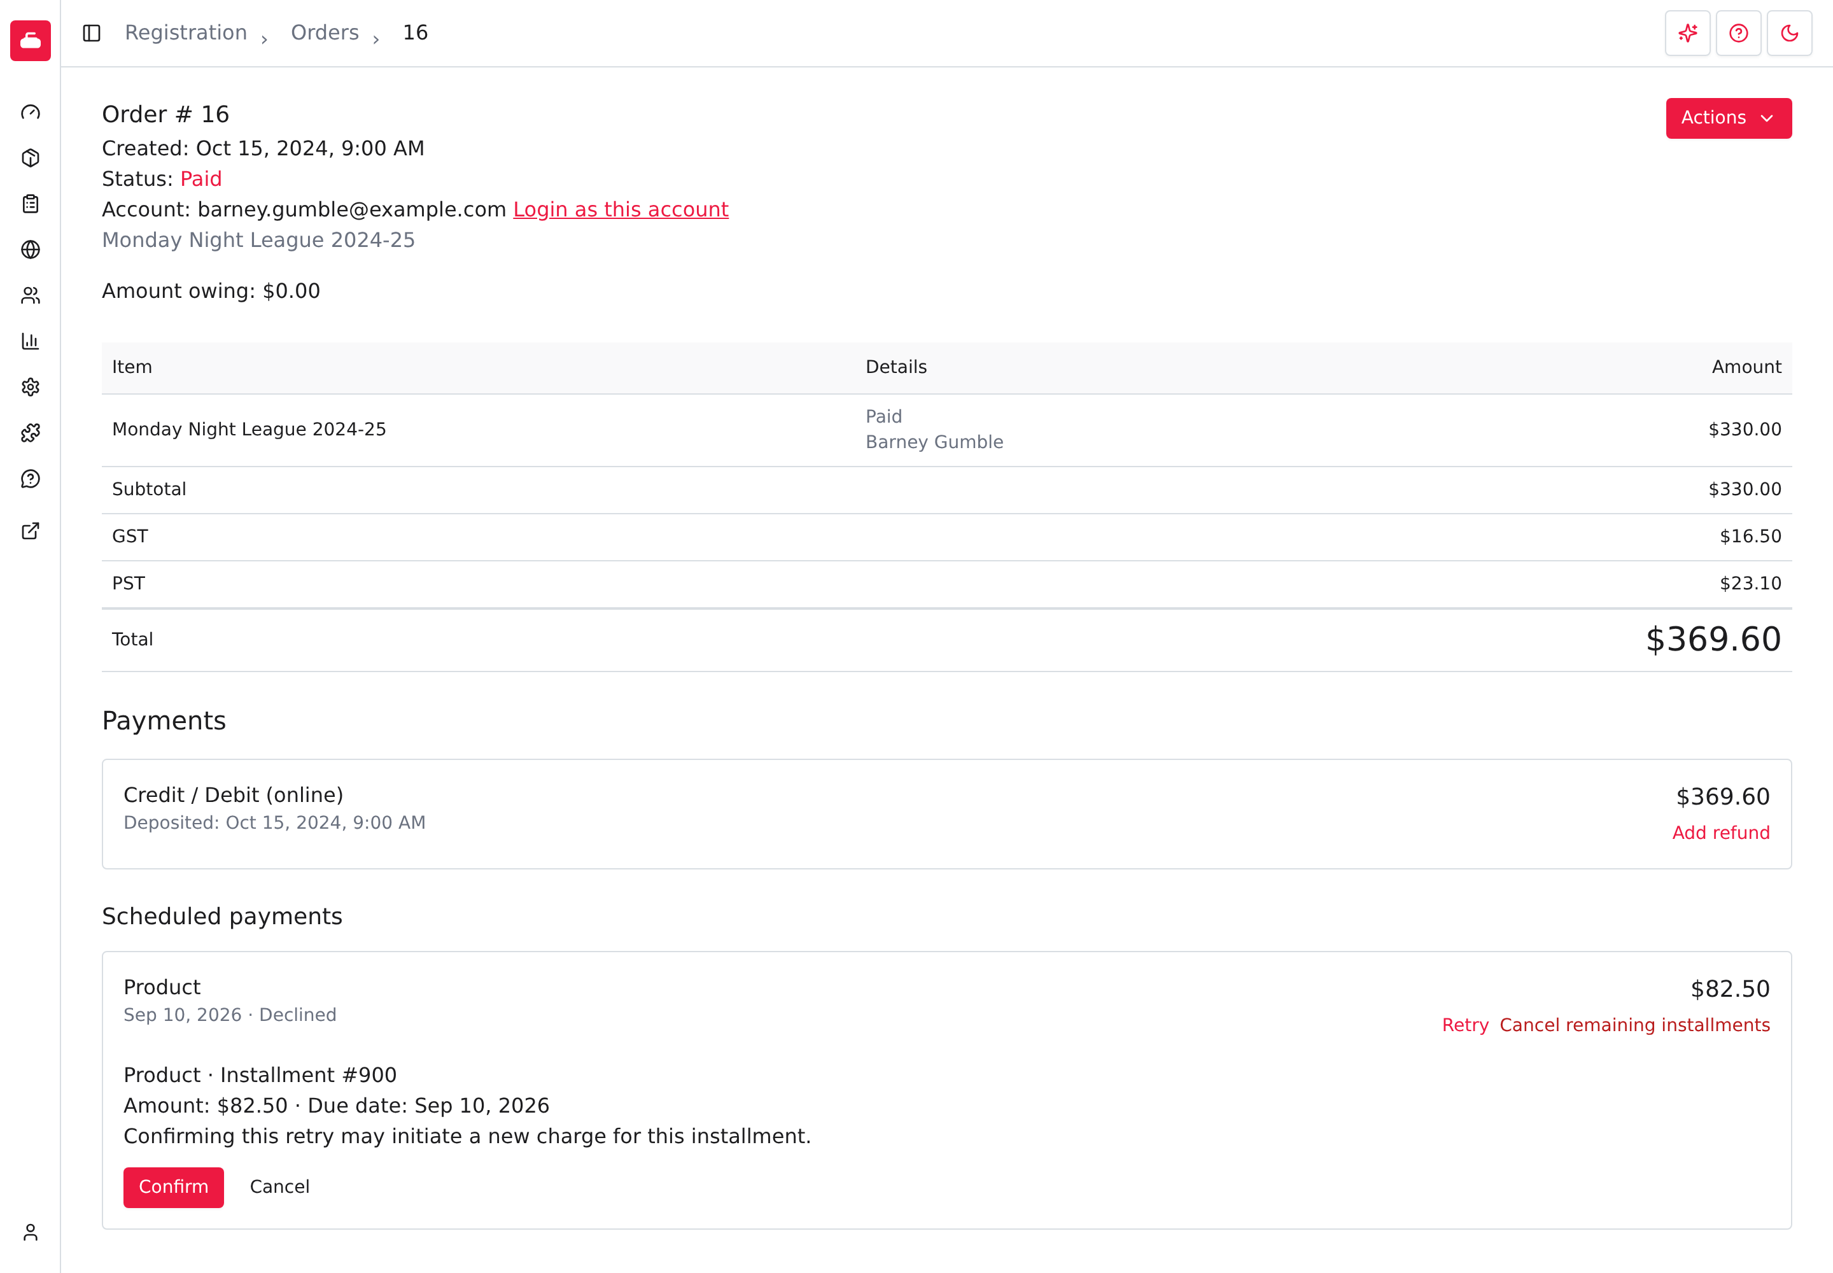Image resolution: width=1833 pixels, height=1273 pixels.
Task: Open the members people icon in sidebar
Action: tap(31, 296)
